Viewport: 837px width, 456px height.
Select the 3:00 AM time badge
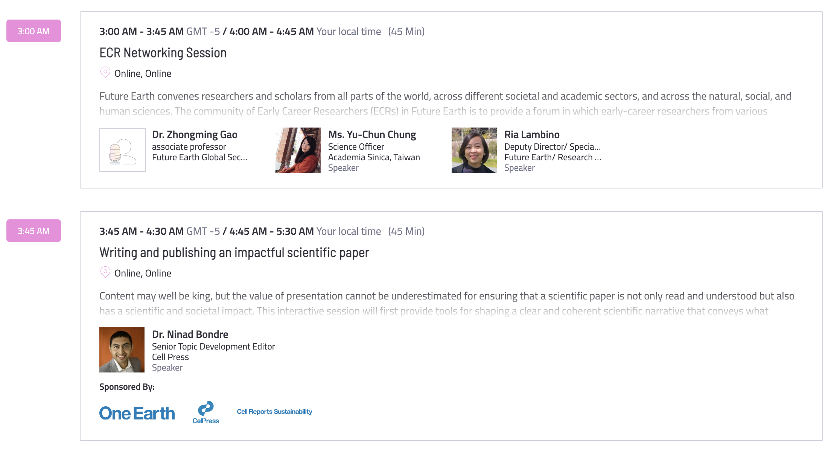(33, 31)
